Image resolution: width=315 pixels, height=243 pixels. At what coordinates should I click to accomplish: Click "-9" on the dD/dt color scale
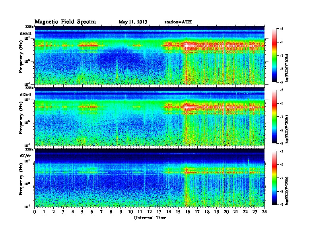tap(281, 143)
